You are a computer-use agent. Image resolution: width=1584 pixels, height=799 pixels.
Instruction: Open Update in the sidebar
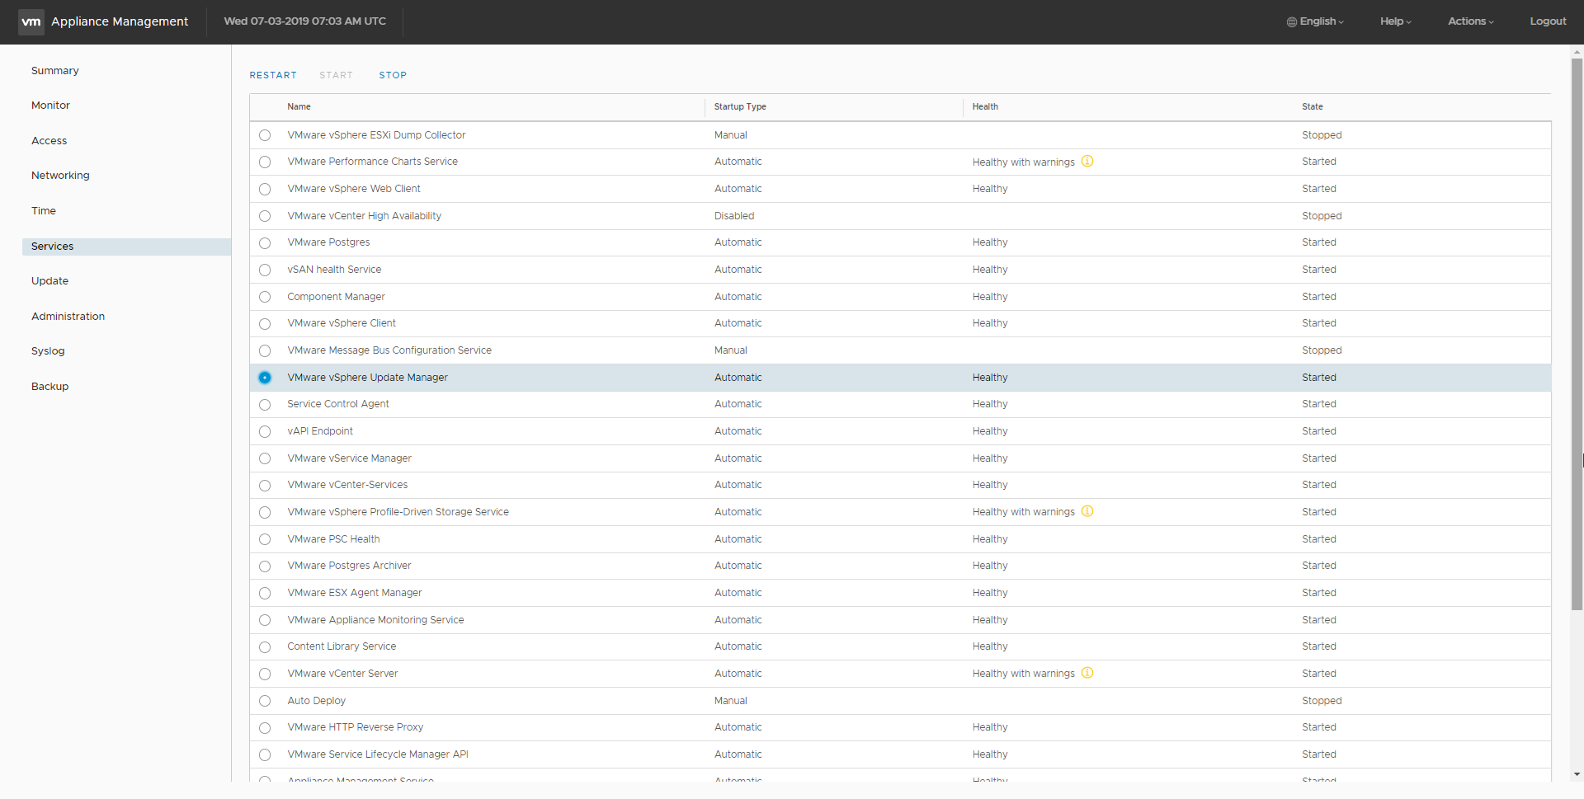point(49,281)
